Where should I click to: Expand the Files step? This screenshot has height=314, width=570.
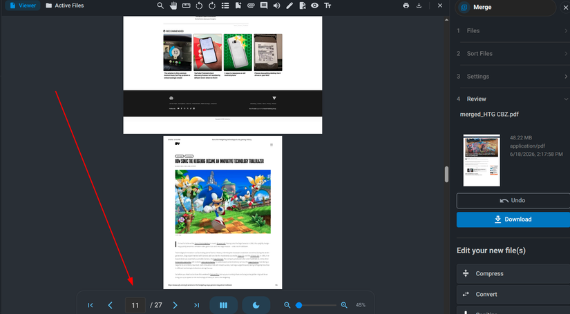point(512,31)
